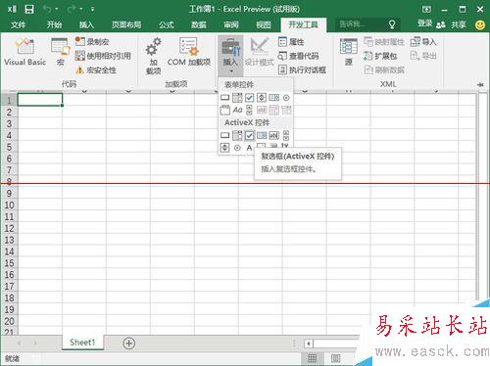
Task: Switch to the View (视图) tab
Action: tap(264, 24)
